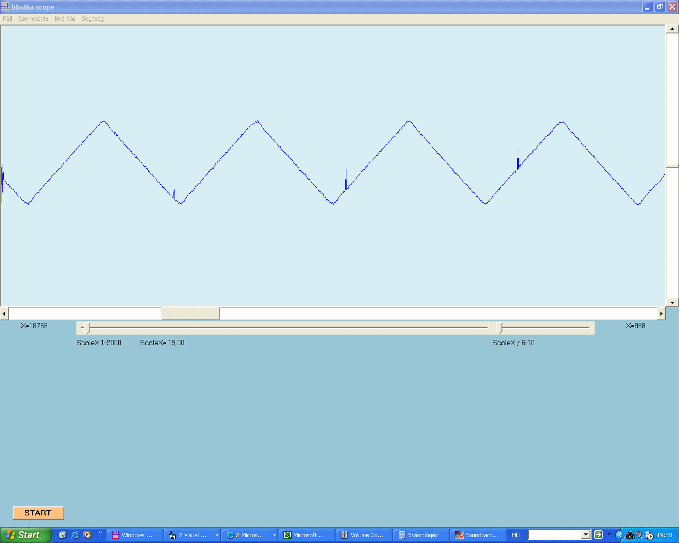Open the taskbar address bar dropdown arrow
Viewport: 679px width, 543px height.
[586, 535]
